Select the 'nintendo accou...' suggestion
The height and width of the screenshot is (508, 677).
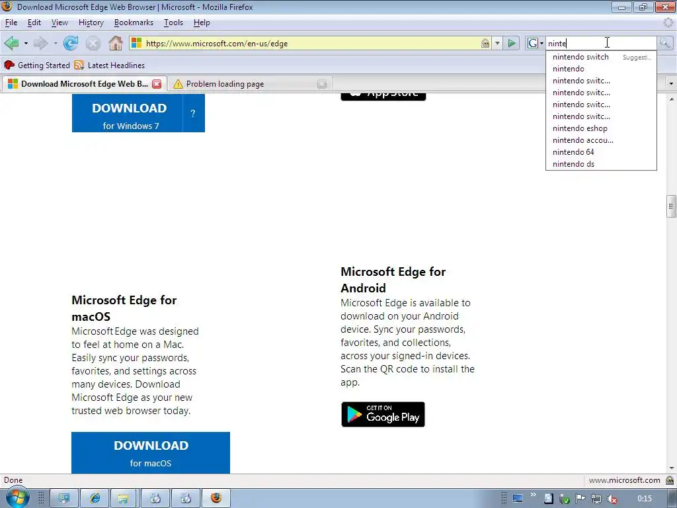click(601, 140)
